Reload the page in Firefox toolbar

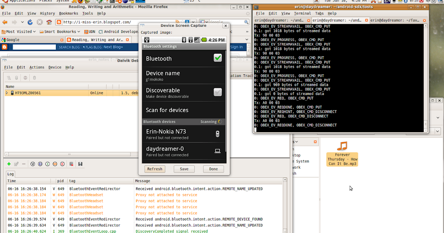[x=30, y=22]
